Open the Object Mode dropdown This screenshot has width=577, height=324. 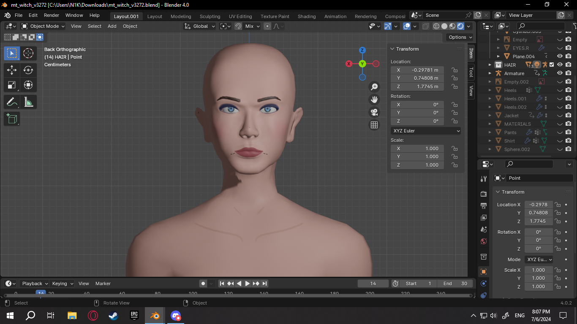click(43, 26)
